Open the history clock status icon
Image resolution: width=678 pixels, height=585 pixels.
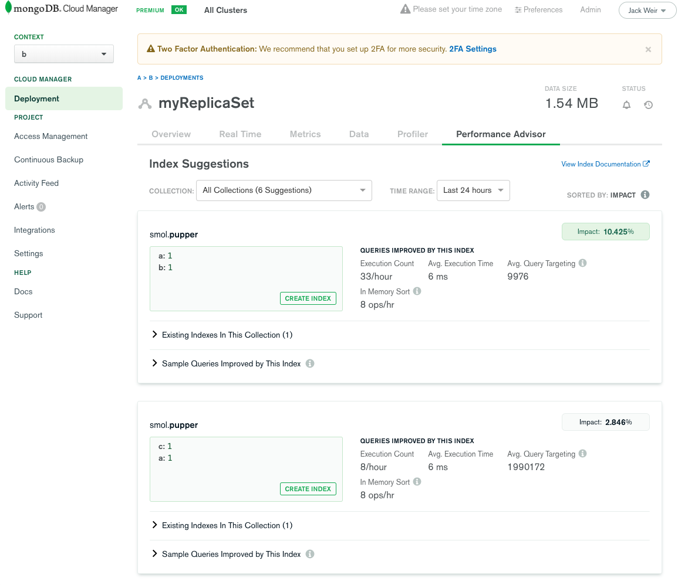(x=648, y=104)
